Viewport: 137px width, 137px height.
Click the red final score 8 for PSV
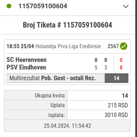pos(121,67)
